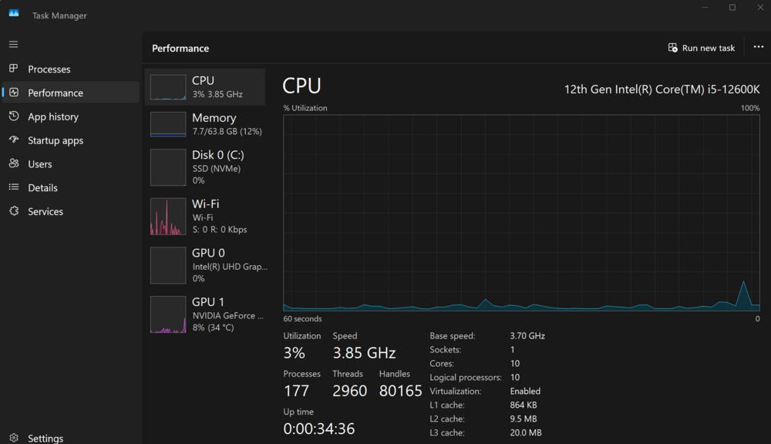The image size is (771, 444).
Task: Toggle the hamburger navigation menu
Action: tap(14, 45)
